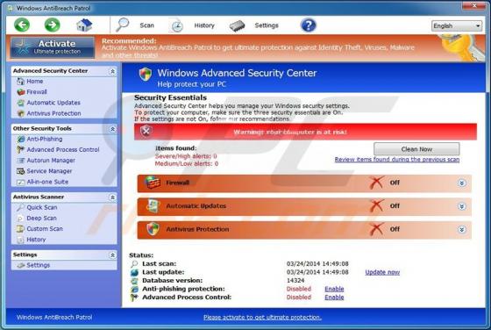Enable Advanced Process Control via Enable link
Image resolution: width=491 pixels, height=330 pixels.
pos(334,298)
